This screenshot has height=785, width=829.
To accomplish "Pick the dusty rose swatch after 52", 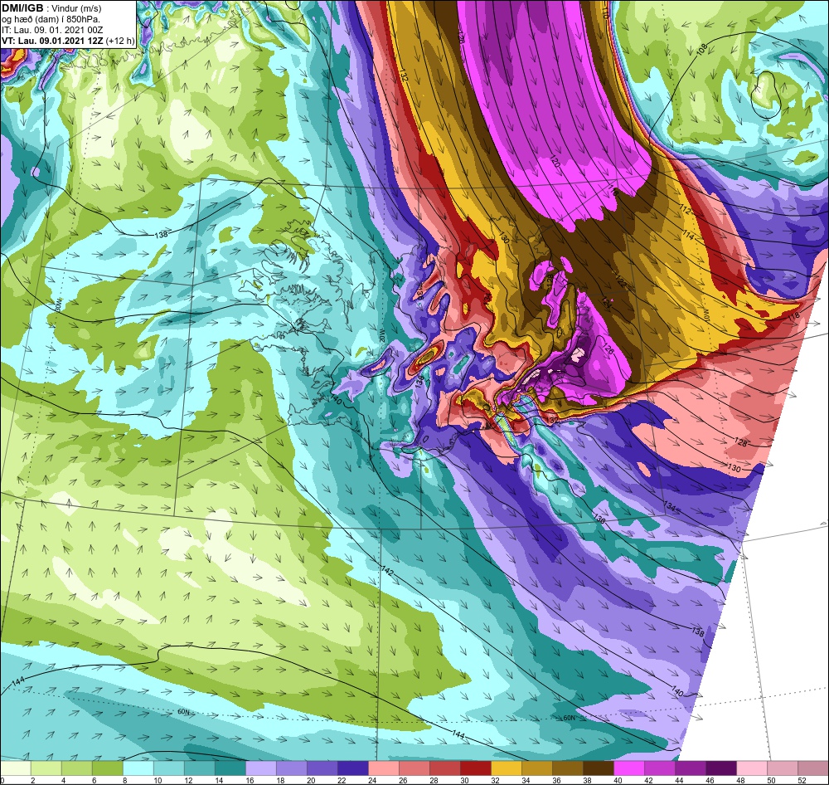I will coord(813,768).
